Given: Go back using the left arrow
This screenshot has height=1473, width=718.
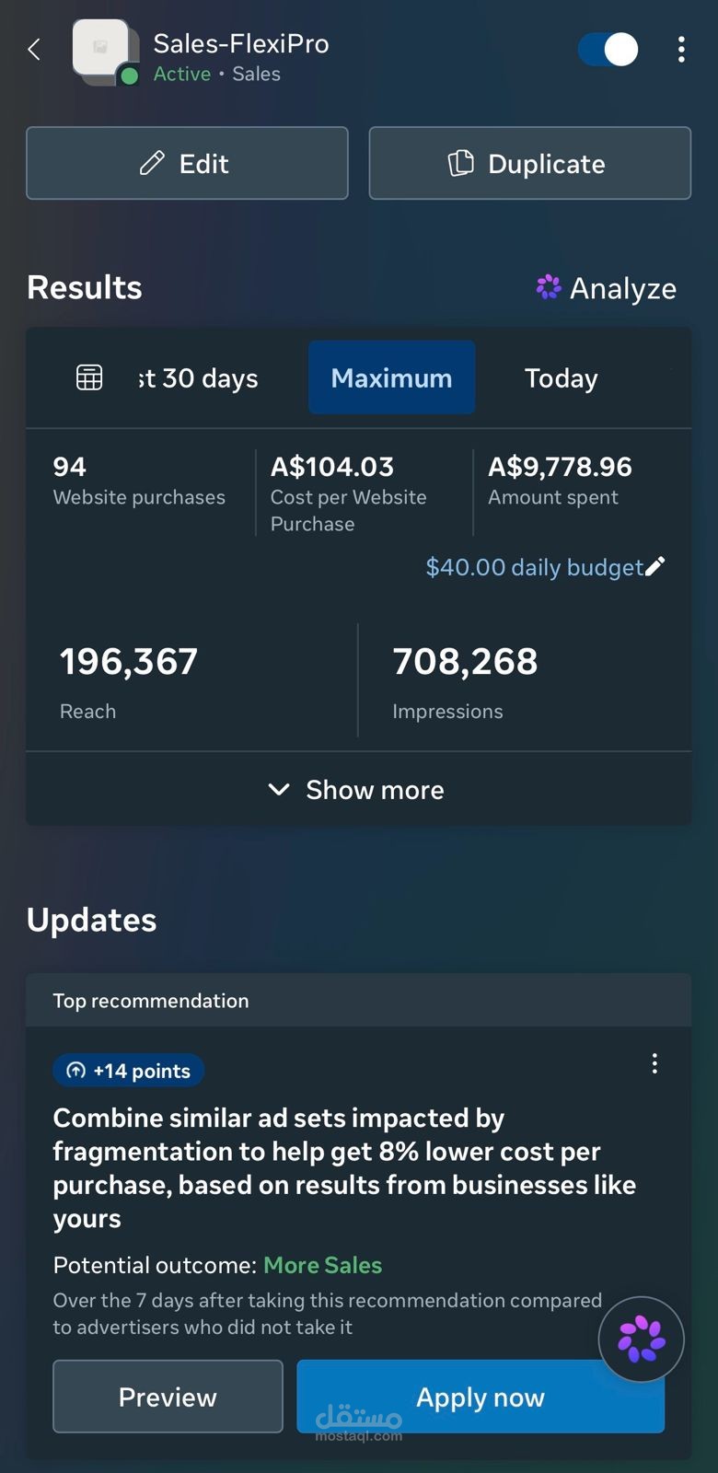Looking at the screenshot, I should tap(34, 50).
